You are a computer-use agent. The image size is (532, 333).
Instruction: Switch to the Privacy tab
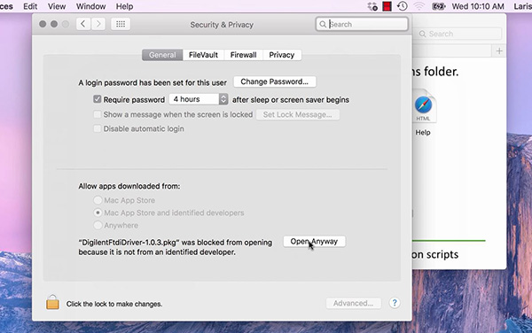[282, 55]
